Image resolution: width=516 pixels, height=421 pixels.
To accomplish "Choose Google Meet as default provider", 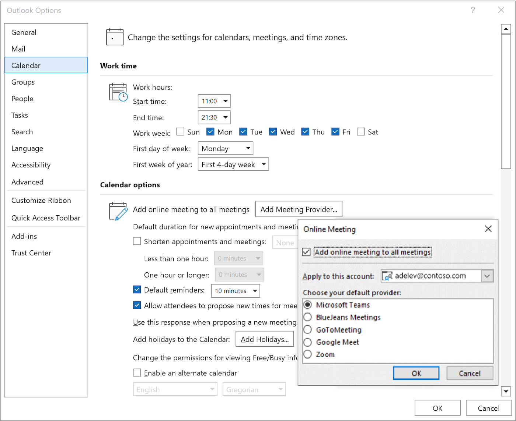I will (308, 342).
